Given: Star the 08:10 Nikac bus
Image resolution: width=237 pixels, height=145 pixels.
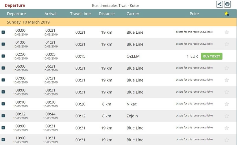Looking at the screenshot, I should [227, 104].
